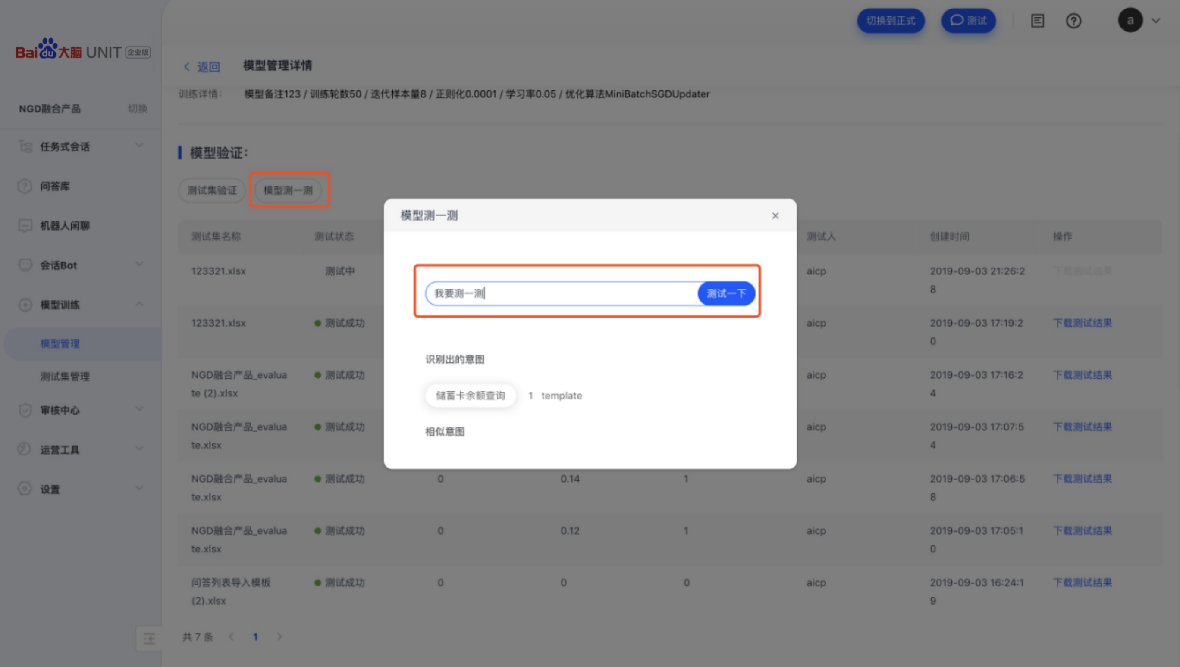Download results for the 17:16:24 test
1180x667 pixels.
coord(1083,375)
